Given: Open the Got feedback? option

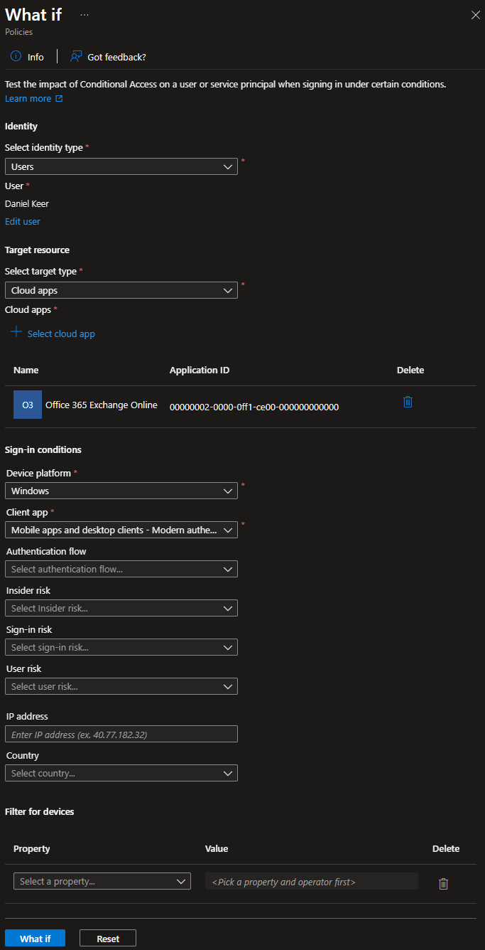Looking at the screenshot, I should coord(108,57).
